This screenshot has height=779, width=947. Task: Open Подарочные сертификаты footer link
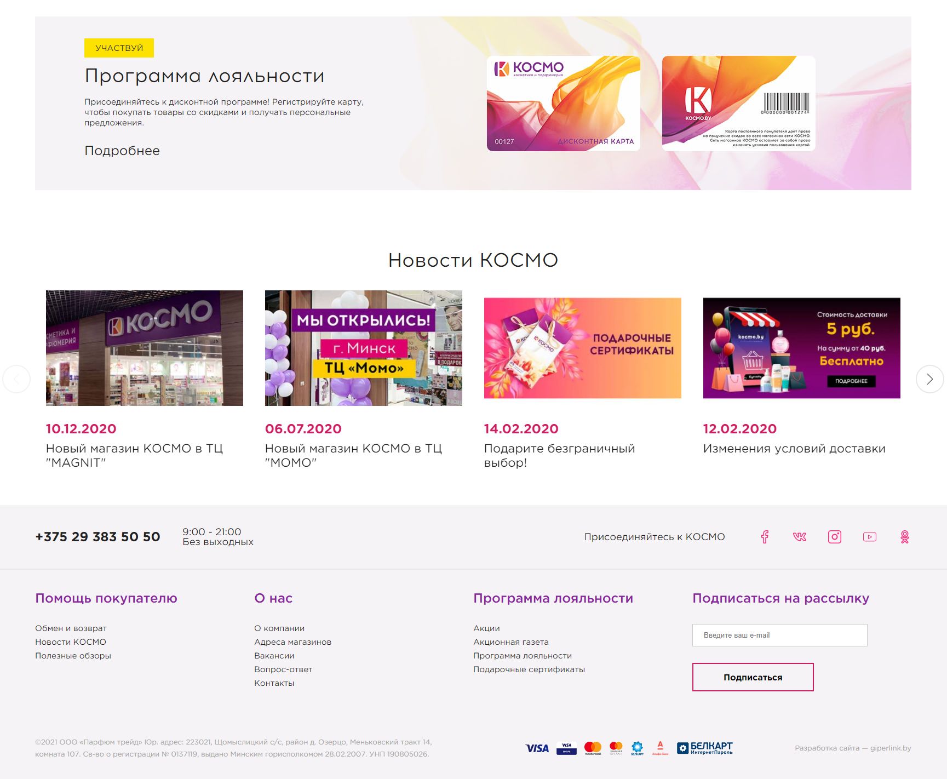(529, 669)
